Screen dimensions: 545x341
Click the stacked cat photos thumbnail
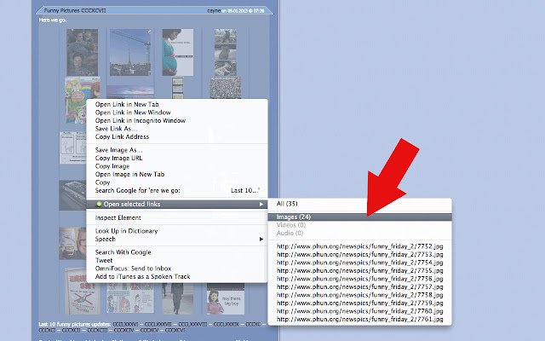point(225,53)
